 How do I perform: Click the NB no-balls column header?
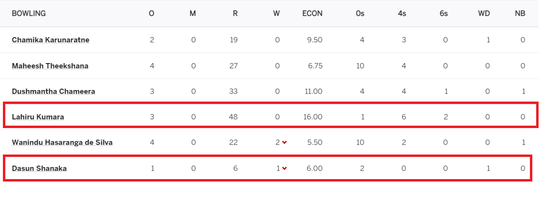tap(520, 14)
